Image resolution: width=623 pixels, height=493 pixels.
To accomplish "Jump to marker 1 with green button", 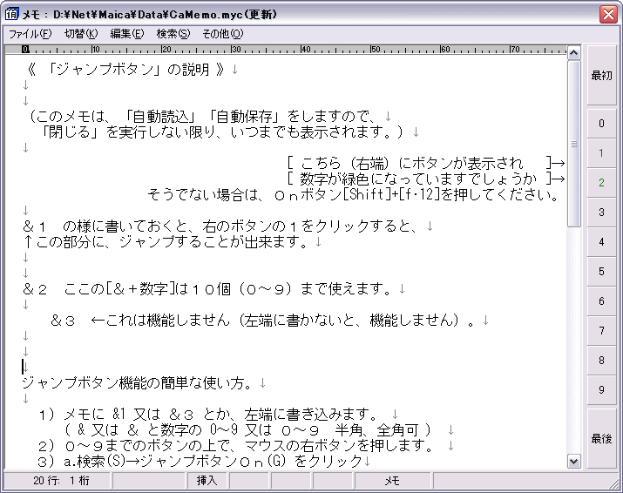I will point(601,153).
